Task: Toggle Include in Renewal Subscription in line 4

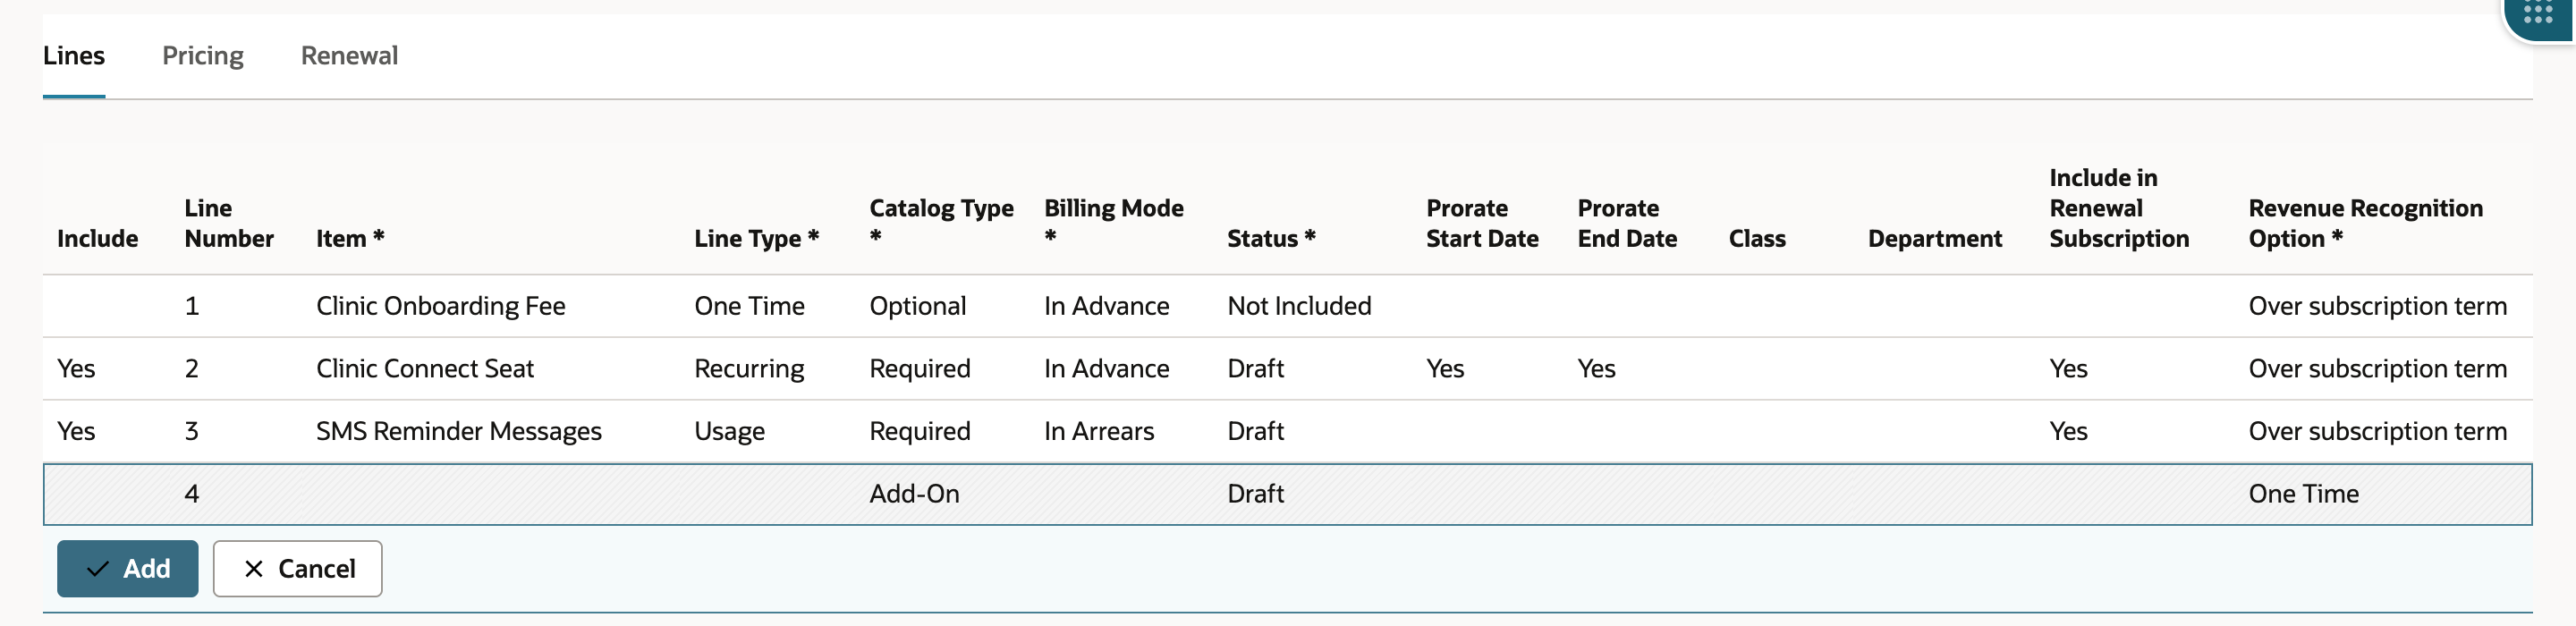Action: [2135, 494]
